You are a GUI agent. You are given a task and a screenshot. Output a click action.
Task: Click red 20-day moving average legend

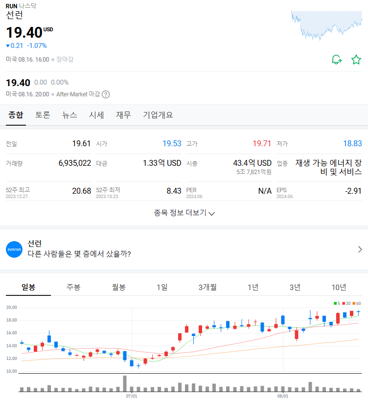346,304
